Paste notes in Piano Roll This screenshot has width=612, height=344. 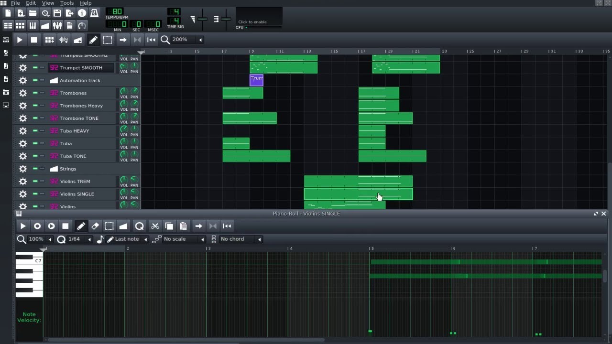[x=183, y=226]
